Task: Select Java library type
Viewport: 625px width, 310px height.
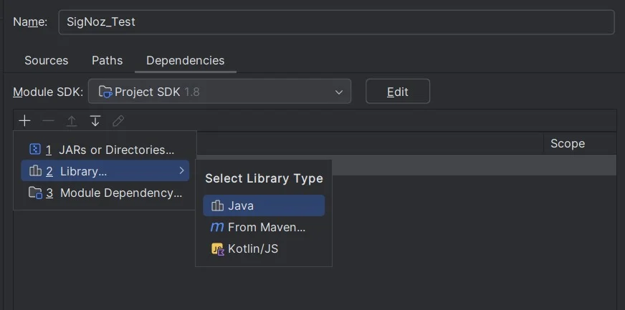Action: pos(264,205)
